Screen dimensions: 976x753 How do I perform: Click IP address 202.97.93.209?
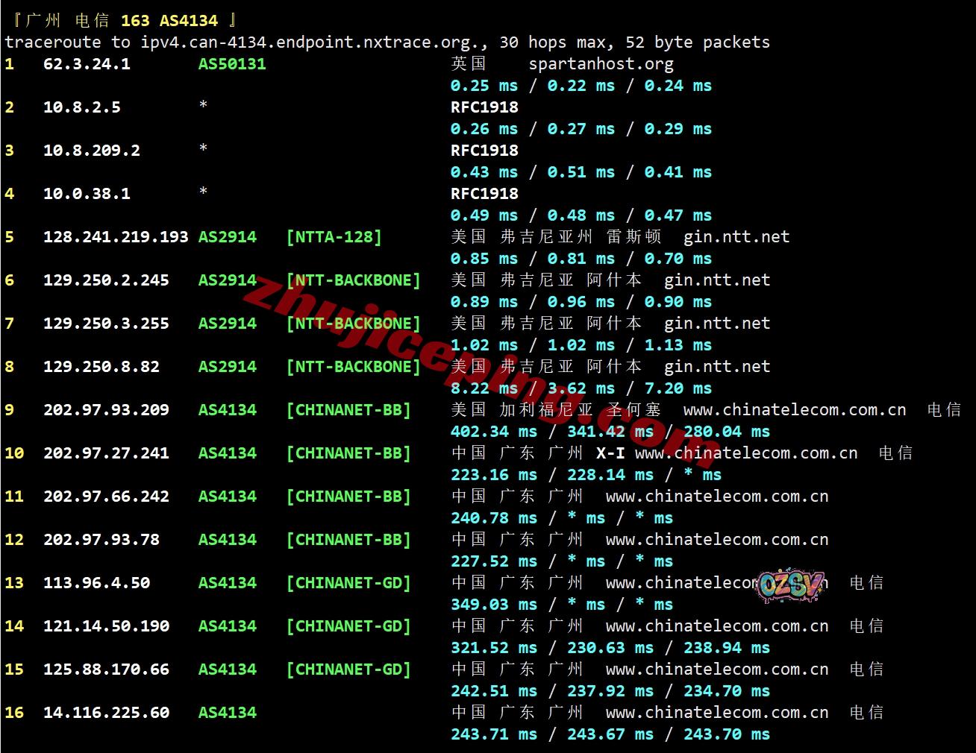tap(106, 410)
